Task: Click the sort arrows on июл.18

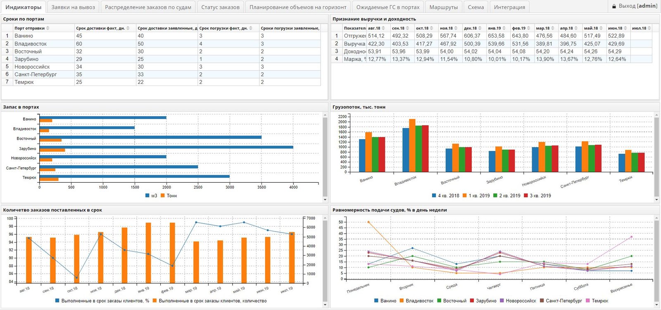Action: pos(649,28)
